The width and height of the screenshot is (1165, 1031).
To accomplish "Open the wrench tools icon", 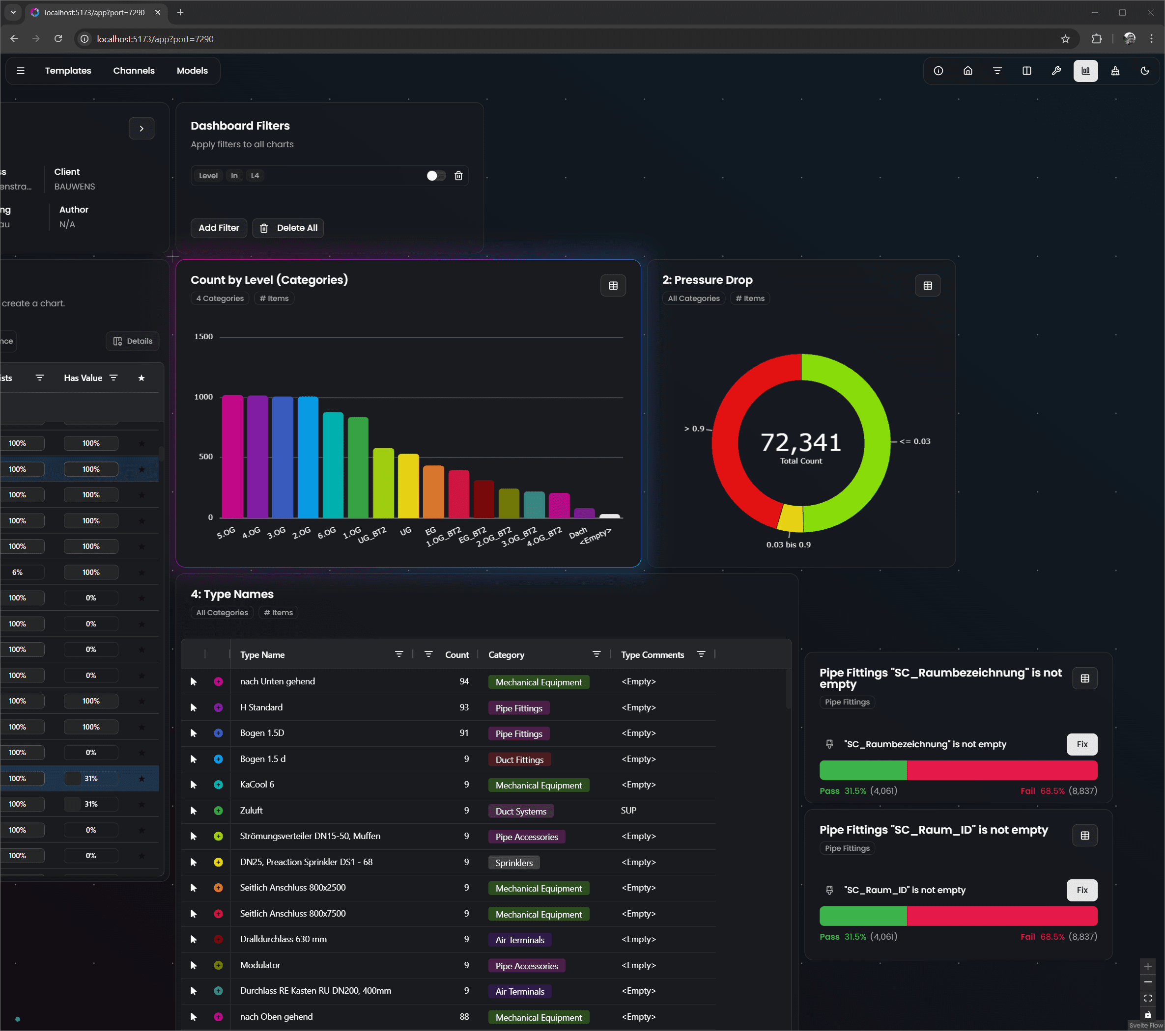I will point(1055,71).
